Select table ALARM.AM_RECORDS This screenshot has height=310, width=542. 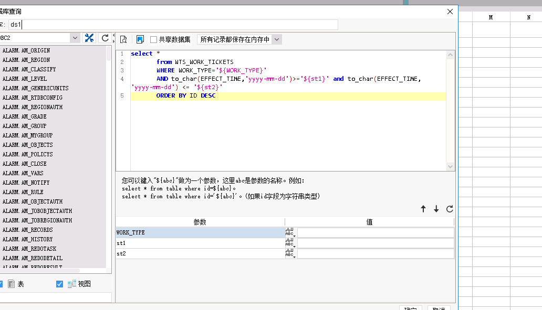28,230
